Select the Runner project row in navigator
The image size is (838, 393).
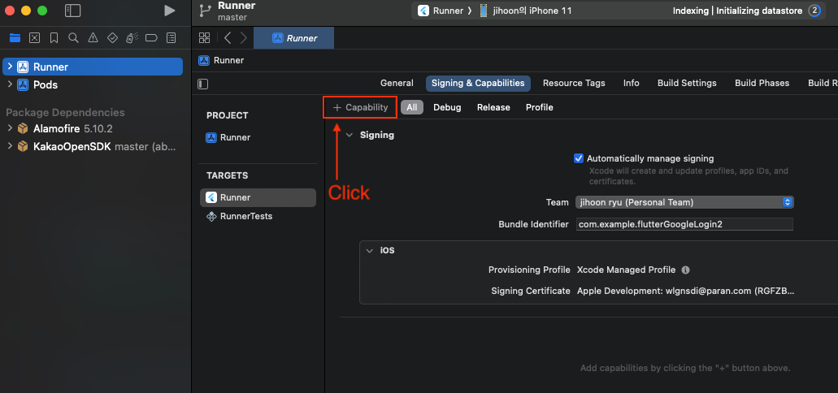93,67
